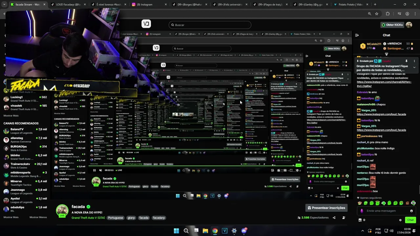
Task: Open odudutips IRL channel
Action: pyautogui.click(x=25, y=209)
